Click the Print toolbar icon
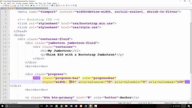Viewport: 192px width, 108px height. click(15, 5)
